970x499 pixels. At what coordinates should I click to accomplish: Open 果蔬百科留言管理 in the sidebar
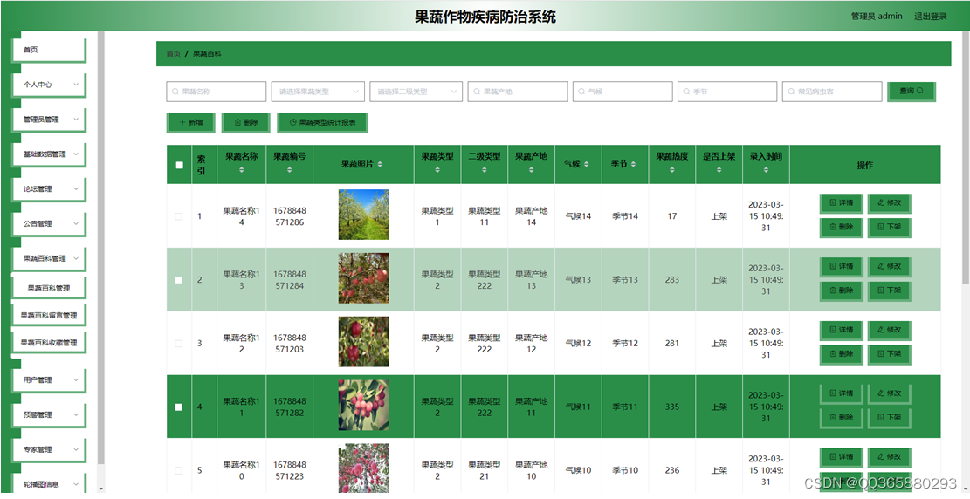50,315
